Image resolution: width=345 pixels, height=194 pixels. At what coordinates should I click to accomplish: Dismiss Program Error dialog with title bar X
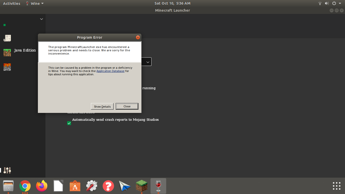click(138, 37)
